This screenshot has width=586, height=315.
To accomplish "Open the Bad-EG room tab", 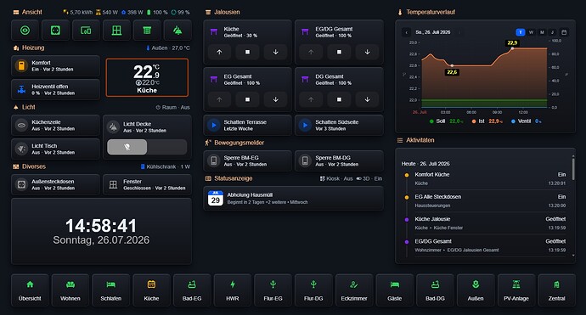I will [192, 290].
